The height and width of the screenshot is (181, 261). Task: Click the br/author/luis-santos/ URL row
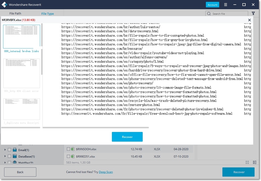pyautogui.click(x=111, y=27)
